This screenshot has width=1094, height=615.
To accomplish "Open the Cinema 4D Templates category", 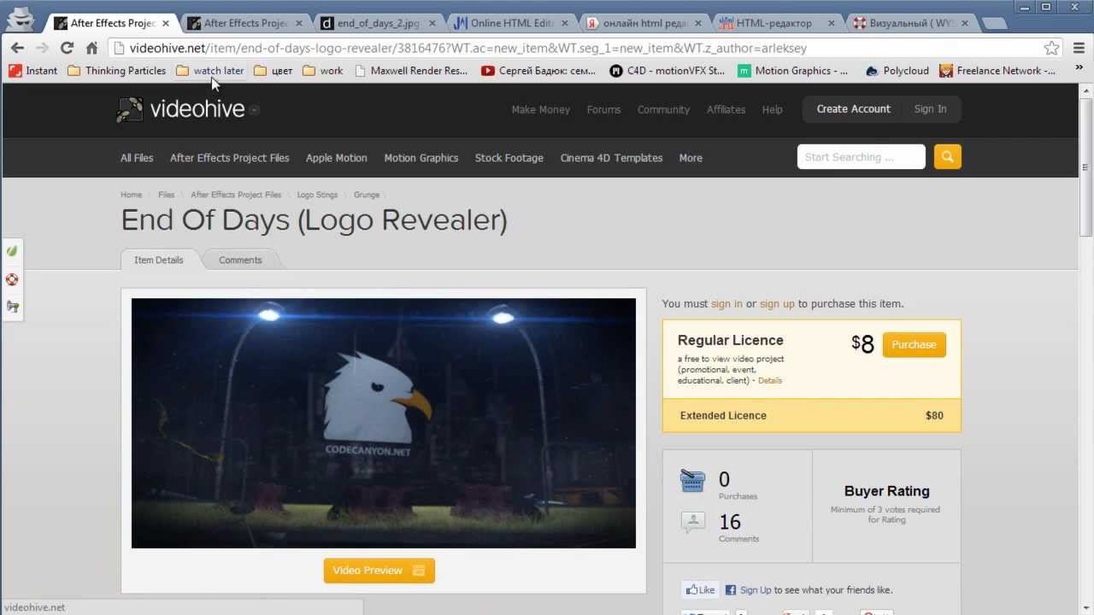I will 611,158.
